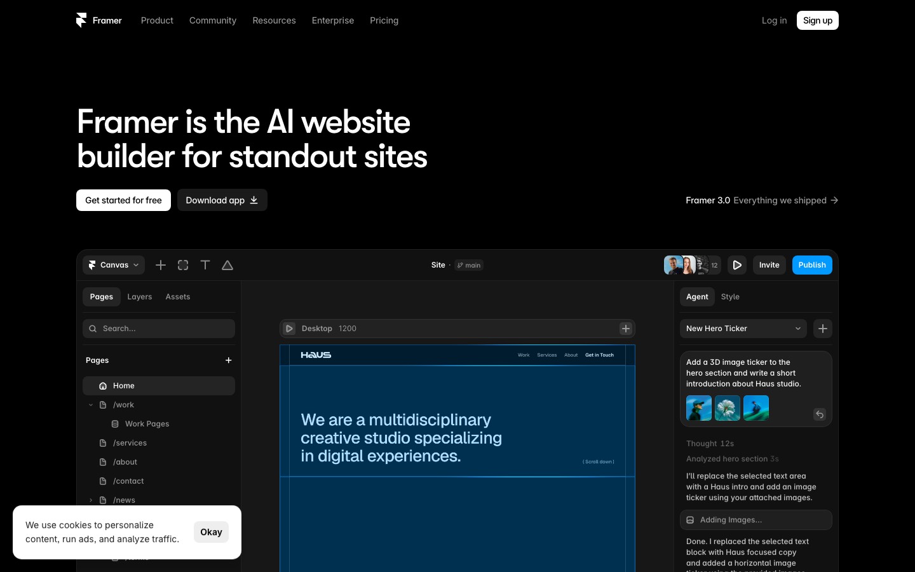Click the Publish button

[x=812, y=265]
